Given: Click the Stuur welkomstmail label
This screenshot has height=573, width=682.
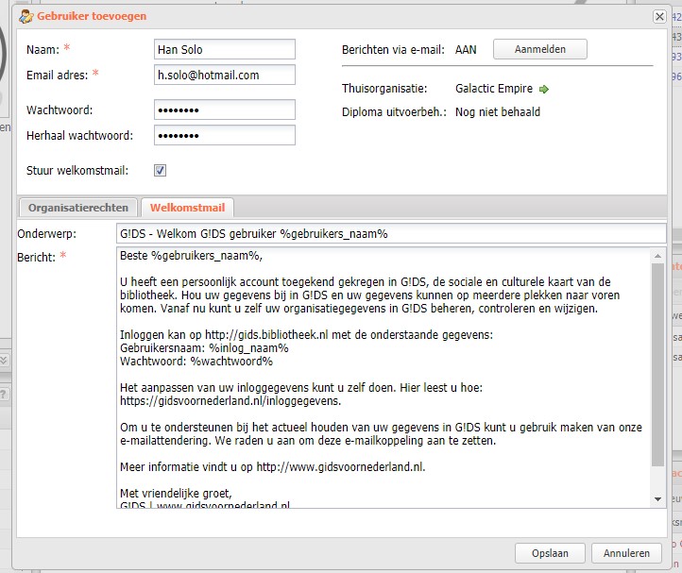Looking at the screenshot, I should coord(77,171).
